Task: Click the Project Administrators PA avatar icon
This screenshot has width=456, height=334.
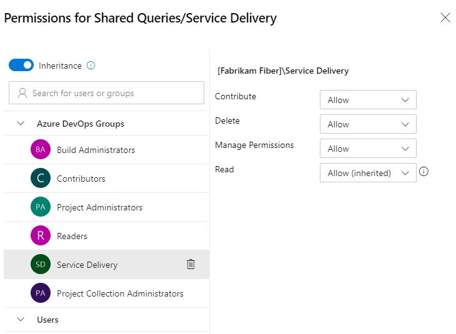Action: pos(40,207)
